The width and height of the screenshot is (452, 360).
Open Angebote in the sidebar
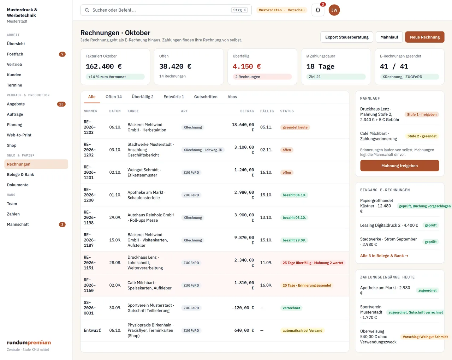click(36, 104)
